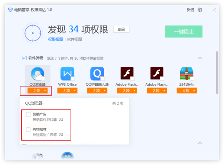Tick the 购物推荐 checkbox

(x=28, y=130)
